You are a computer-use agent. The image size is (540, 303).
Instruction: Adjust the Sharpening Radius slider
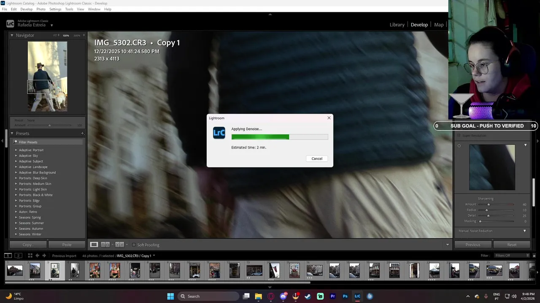486,210
